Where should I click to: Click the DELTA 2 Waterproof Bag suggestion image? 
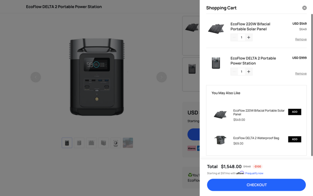coord(220,140)
